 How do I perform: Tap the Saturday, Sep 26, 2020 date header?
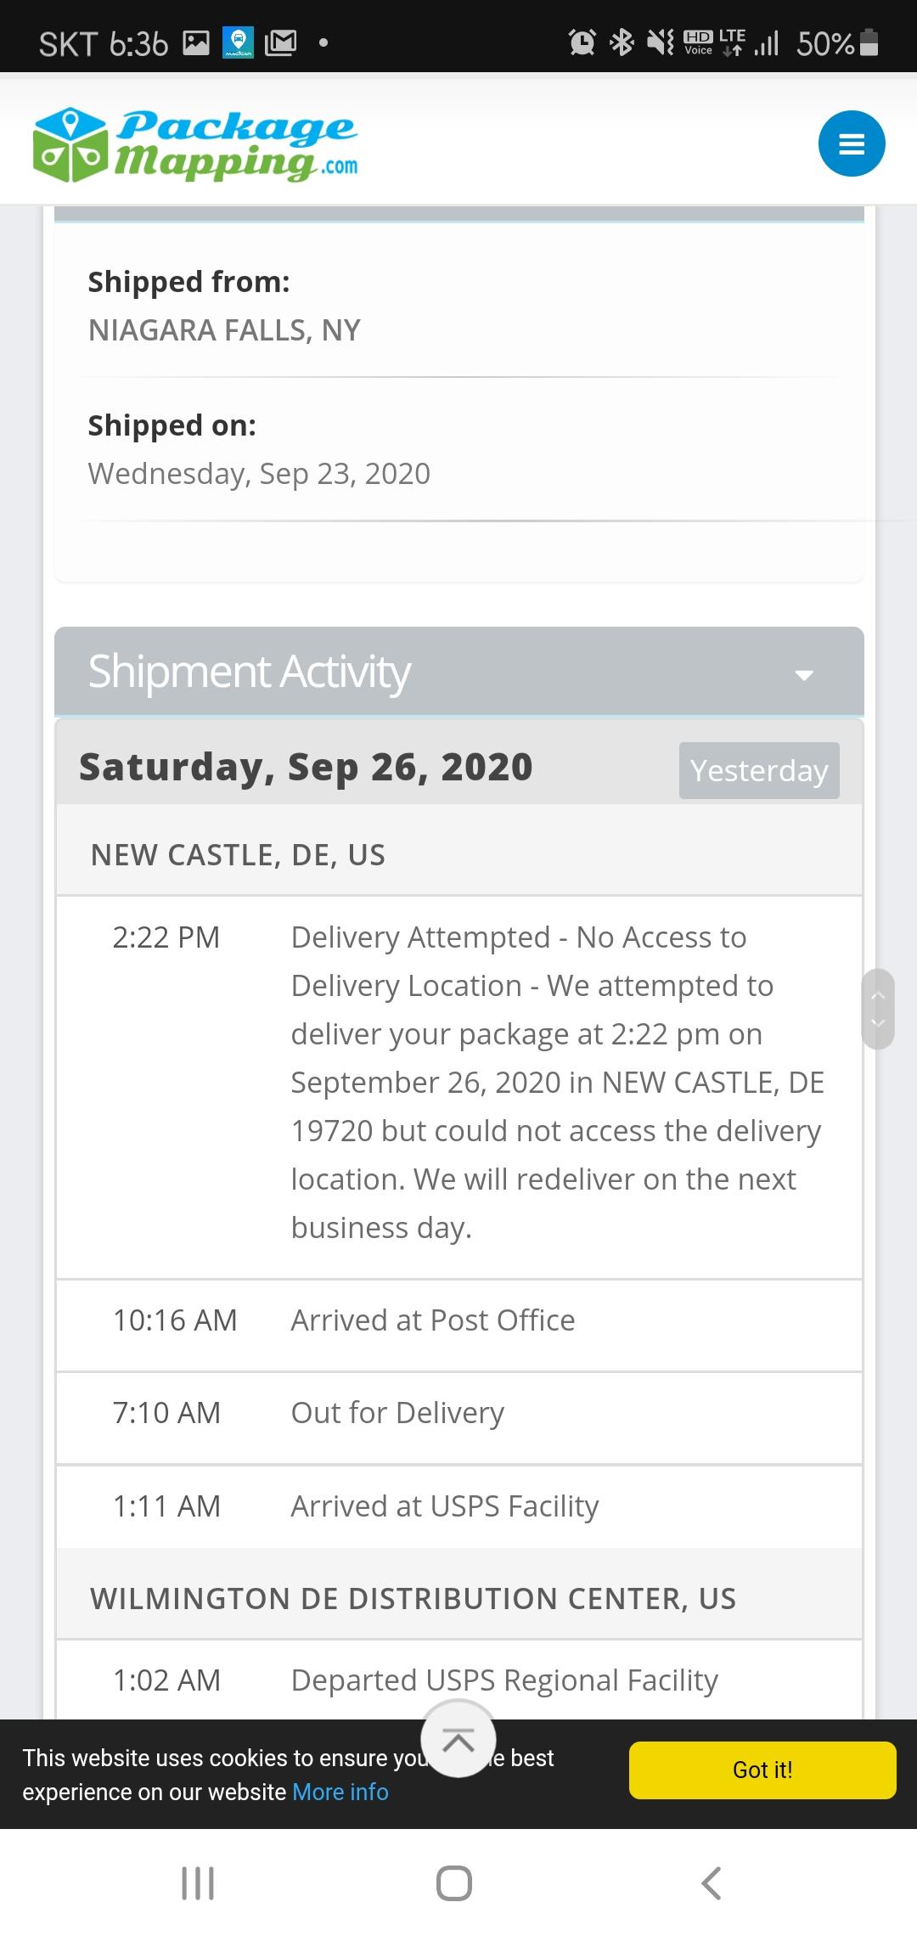(306, 767)
